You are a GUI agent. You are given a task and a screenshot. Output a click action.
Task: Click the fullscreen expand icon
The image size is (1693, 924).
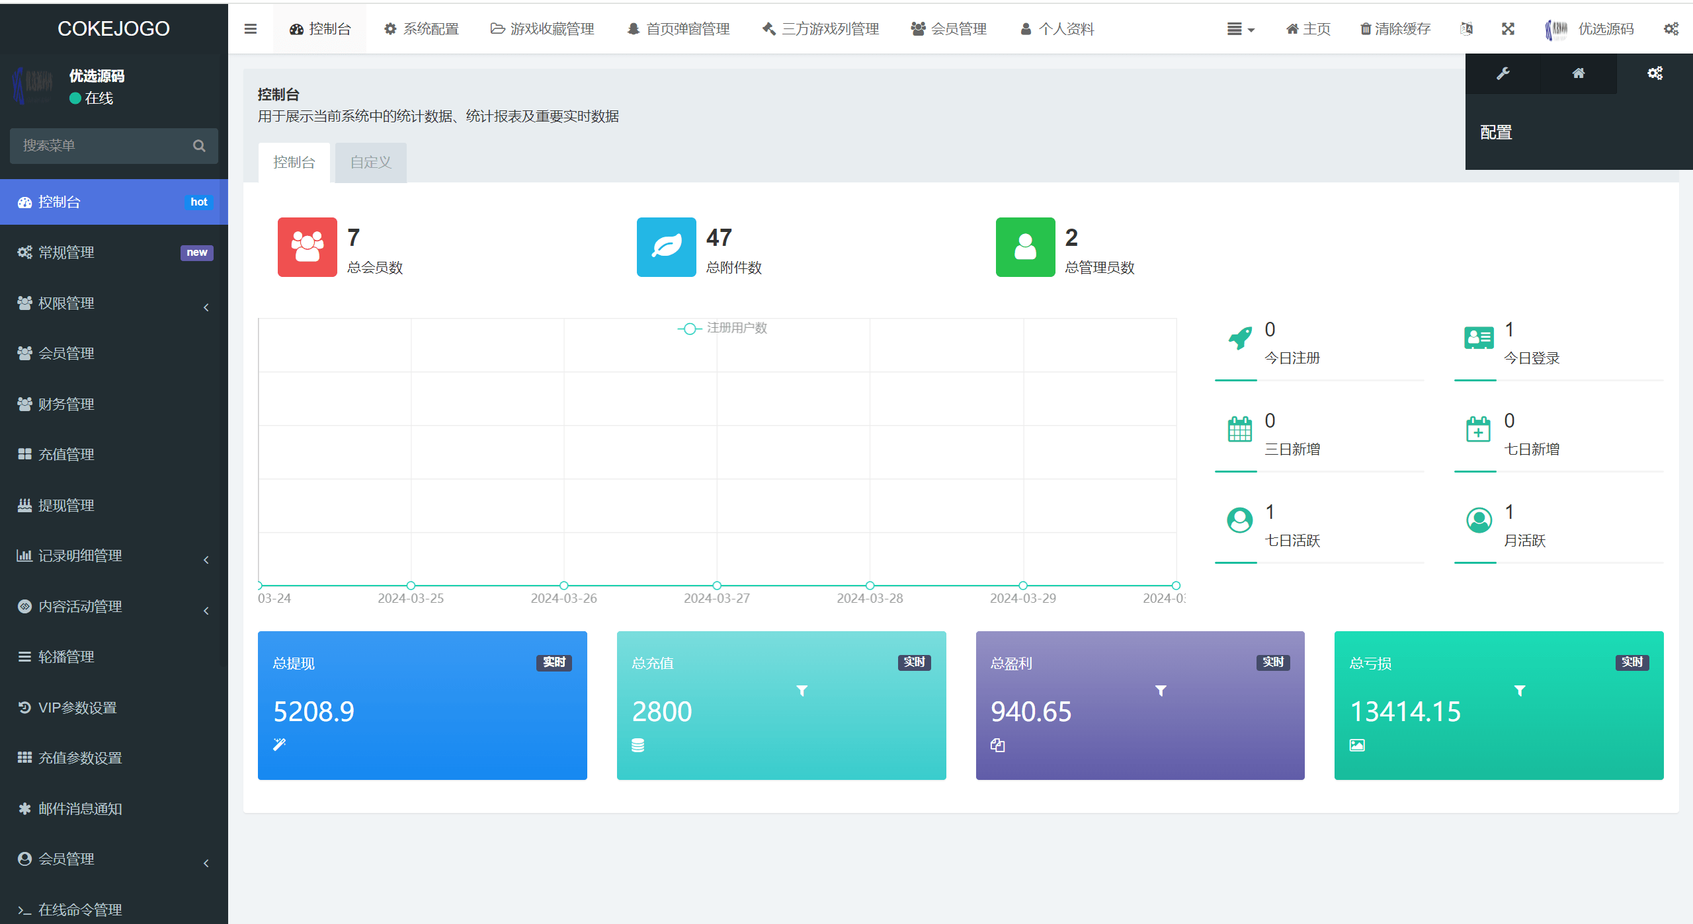tap(1508, 28)
